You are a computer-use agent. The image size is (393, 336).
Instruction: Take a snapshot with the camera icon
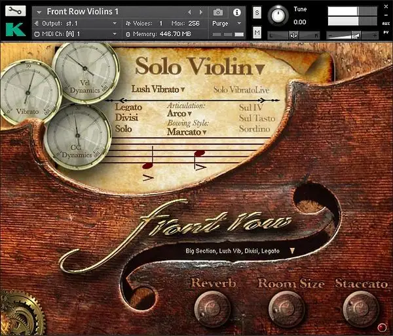click(218, 12)
